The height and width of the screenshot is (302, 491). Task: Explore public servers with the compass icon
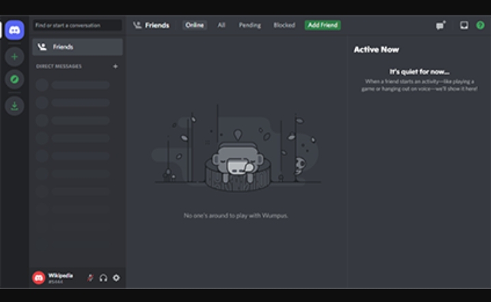pos(14,79)
